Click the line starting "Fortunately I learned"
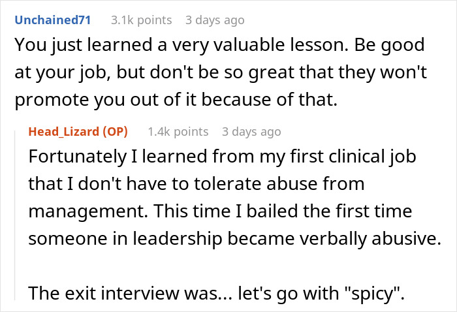Screen dimensions: 457x312 [223, 157]
